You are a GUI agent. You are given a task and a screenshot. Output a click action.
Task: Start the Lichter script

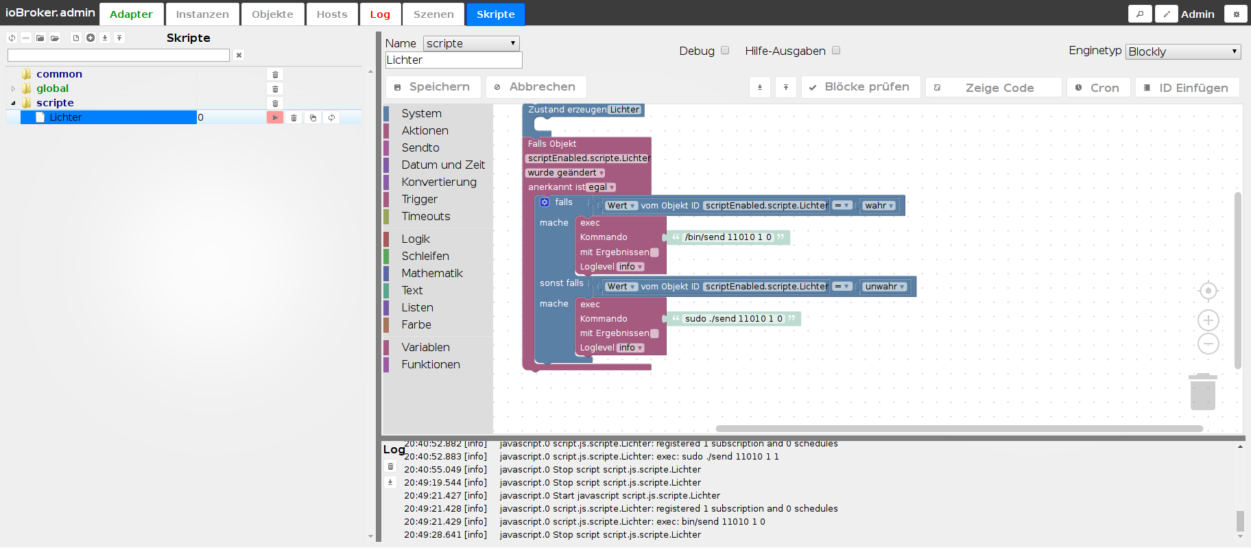(275, 117)
